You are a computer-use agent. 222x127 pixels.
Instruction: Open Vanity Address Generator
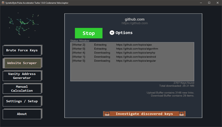[22, 76]
